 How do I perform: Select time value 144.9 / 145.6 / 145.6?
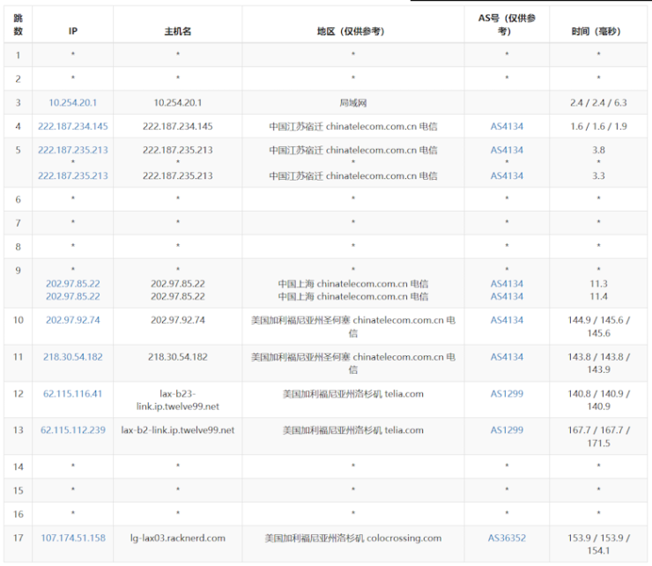[x=598, y=327]
